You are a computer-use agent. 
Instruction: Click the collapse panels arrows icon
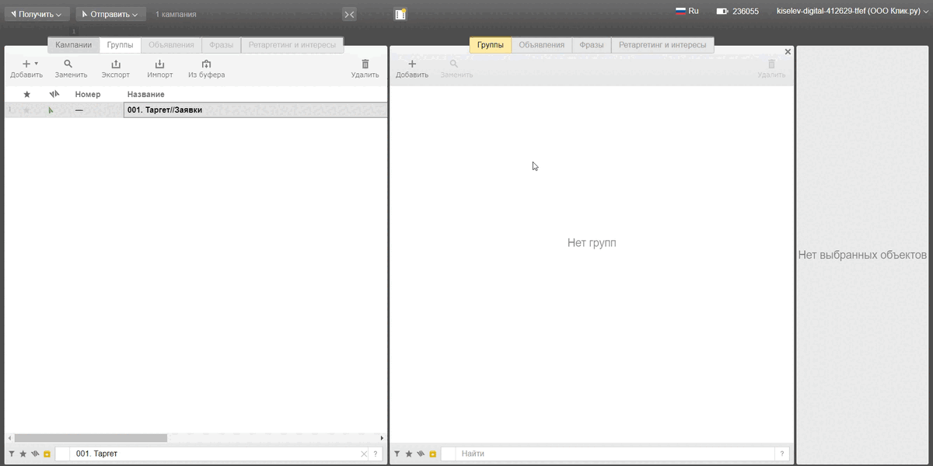pos(349,15)
